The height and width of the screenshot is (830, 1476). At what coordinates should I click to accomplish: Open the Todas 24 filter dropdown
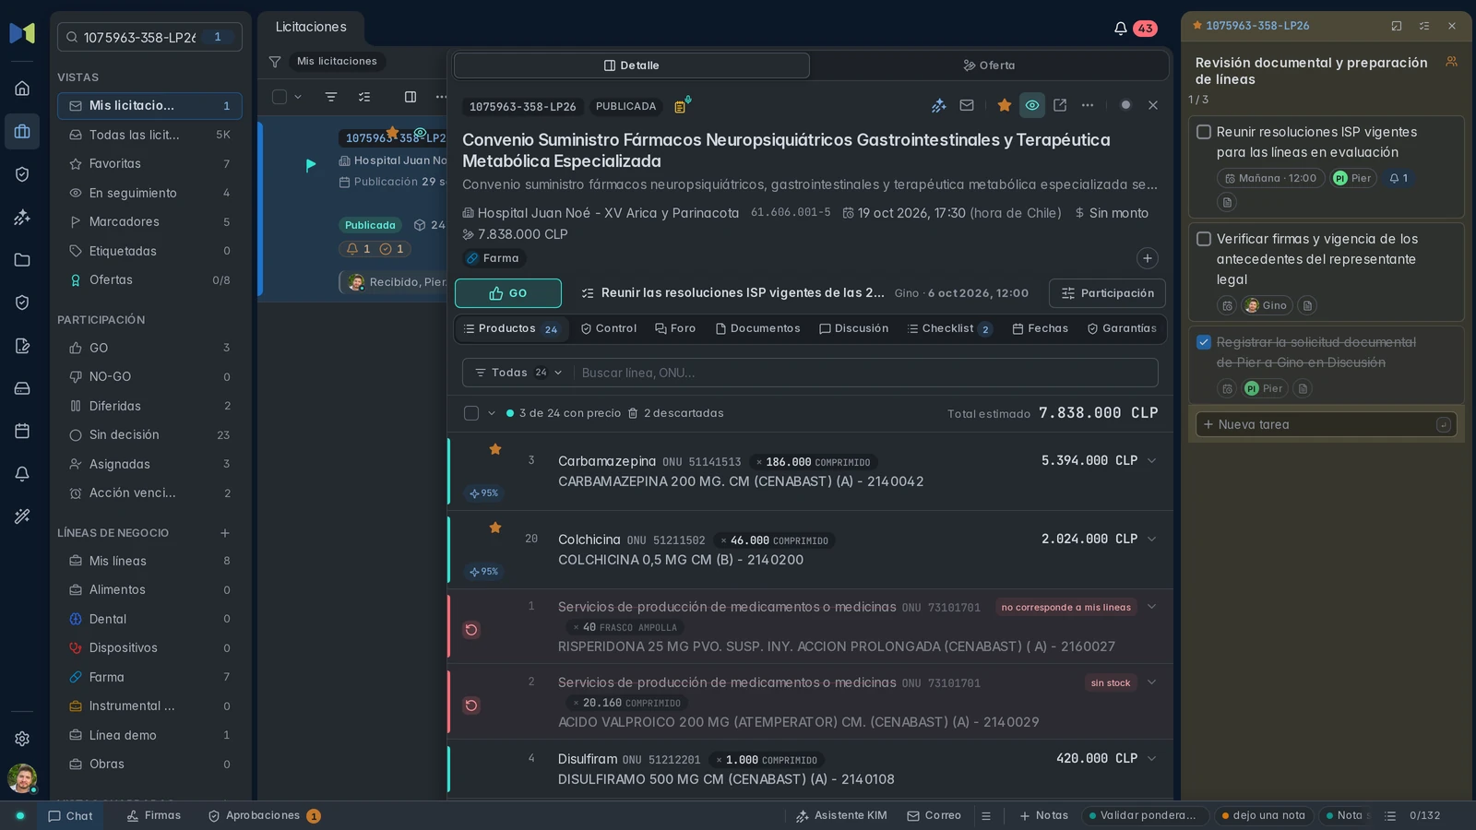click(x=518, y=373)
